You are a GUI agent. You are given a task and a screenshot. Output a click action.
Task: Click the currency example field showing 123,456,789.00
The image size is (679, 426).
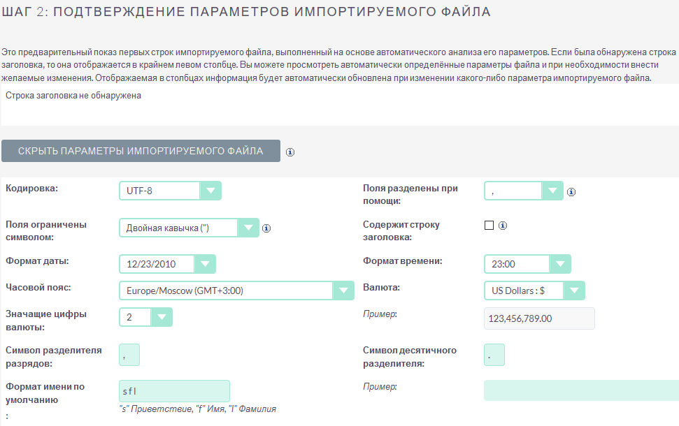[x=538, y=318]
